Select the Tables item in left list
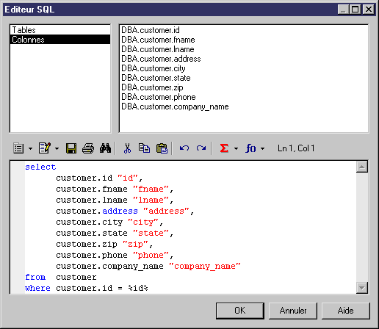Image resolution: width=379 pixels, height=329 pixels. [x=60, y=30]
